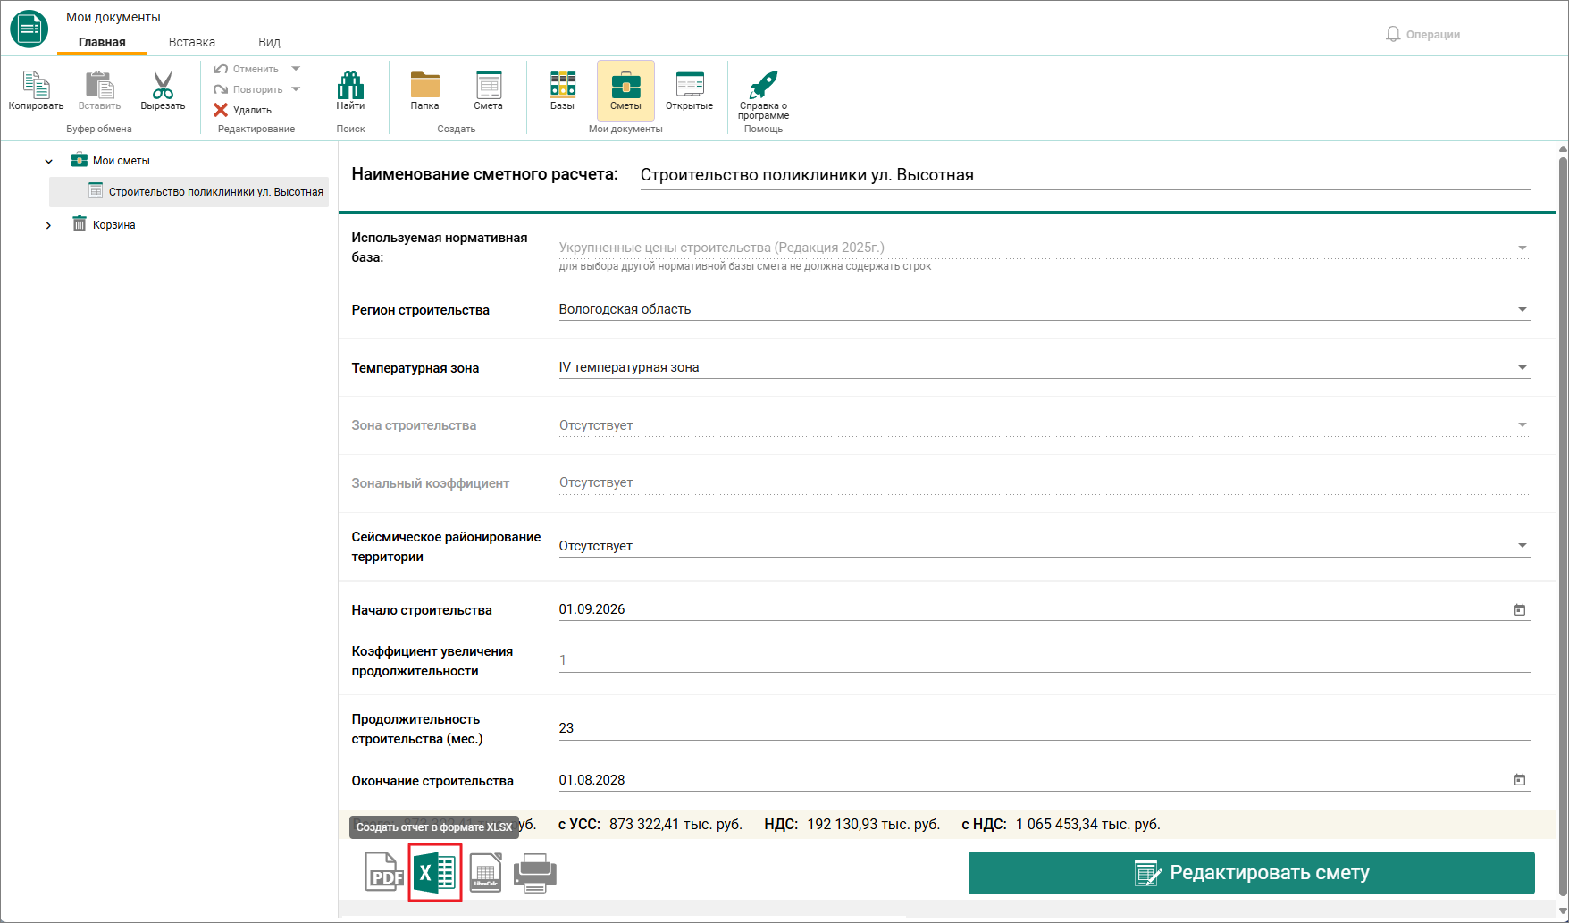Open calendar for Окончание строительства
1569x923 pixels.
tap(1520, 779)
